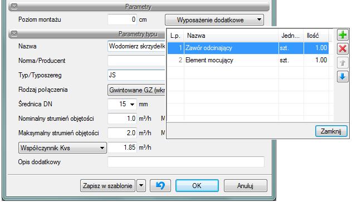Click the Nazwa column header in table
Screen dimensions: 352x202
pos(231,36)
